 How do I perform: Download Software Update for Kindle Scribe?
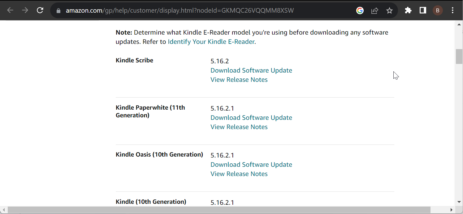coord(251,70)
